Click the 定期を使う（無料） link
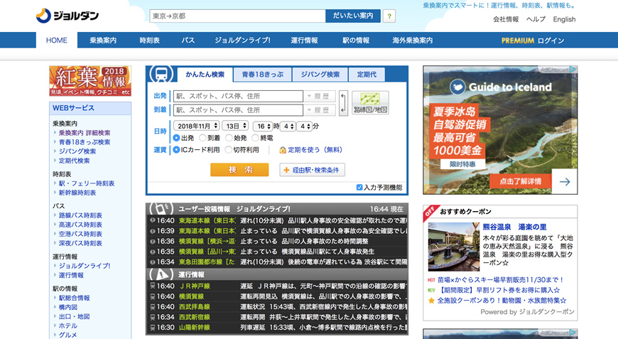 coord(315,150)
